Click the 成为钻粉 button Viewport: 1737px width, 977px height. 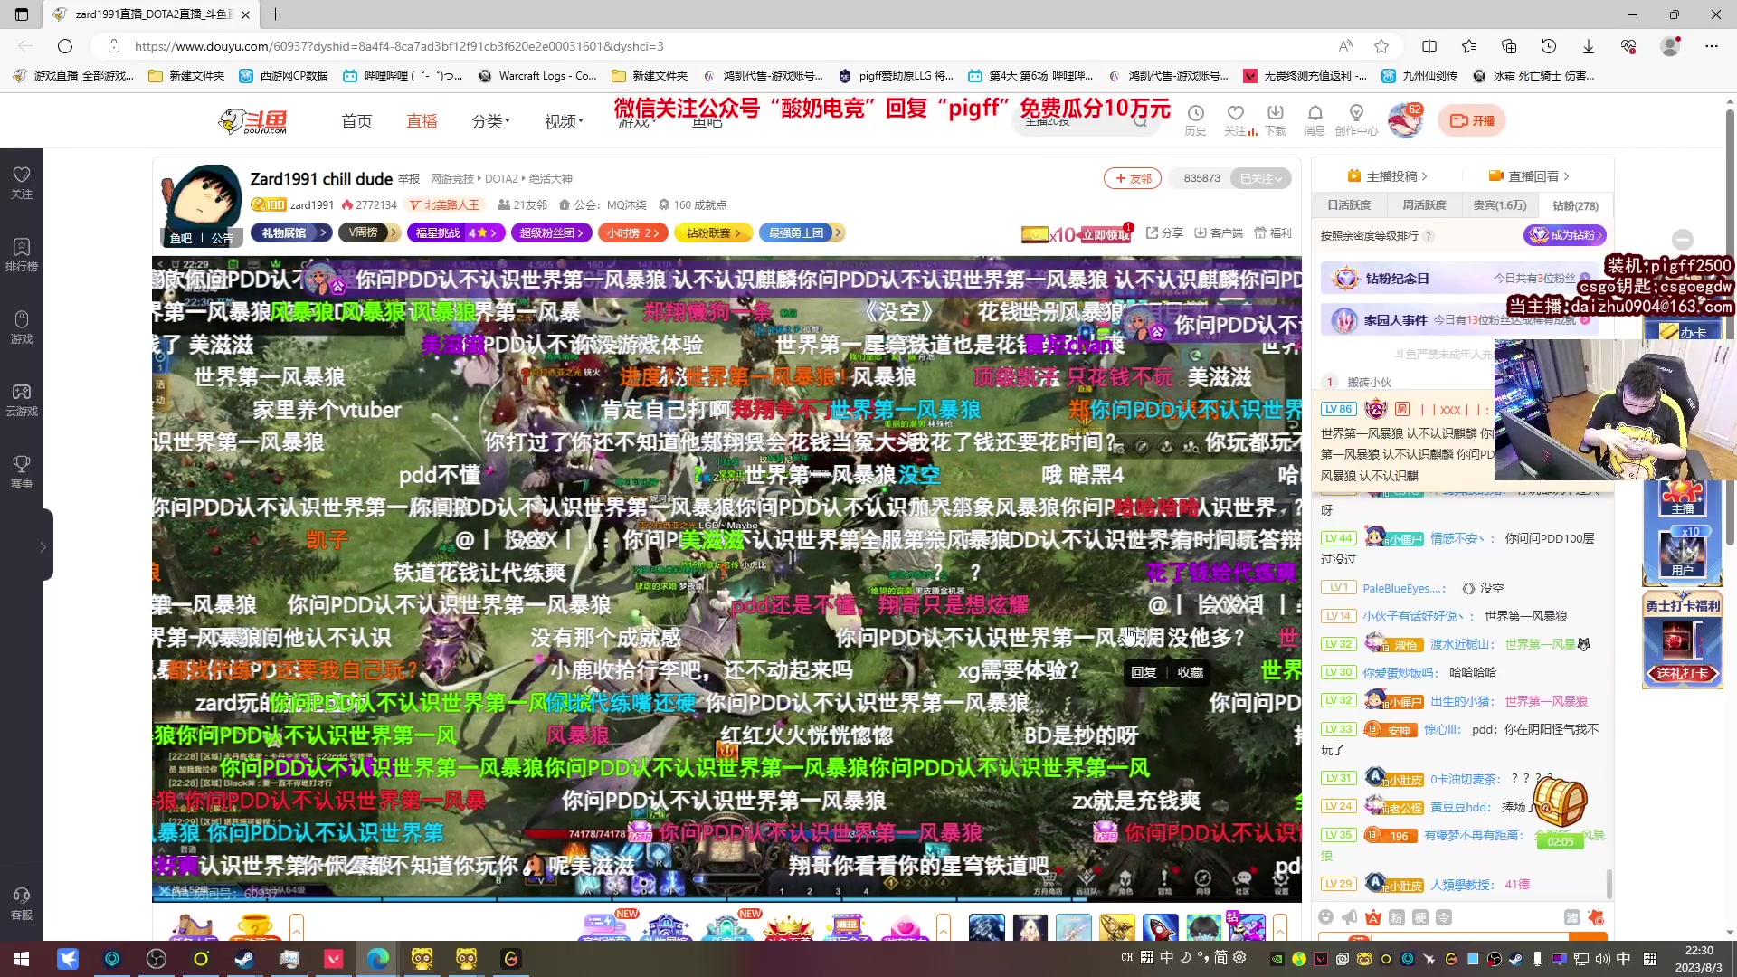(x=1565, y=235)
